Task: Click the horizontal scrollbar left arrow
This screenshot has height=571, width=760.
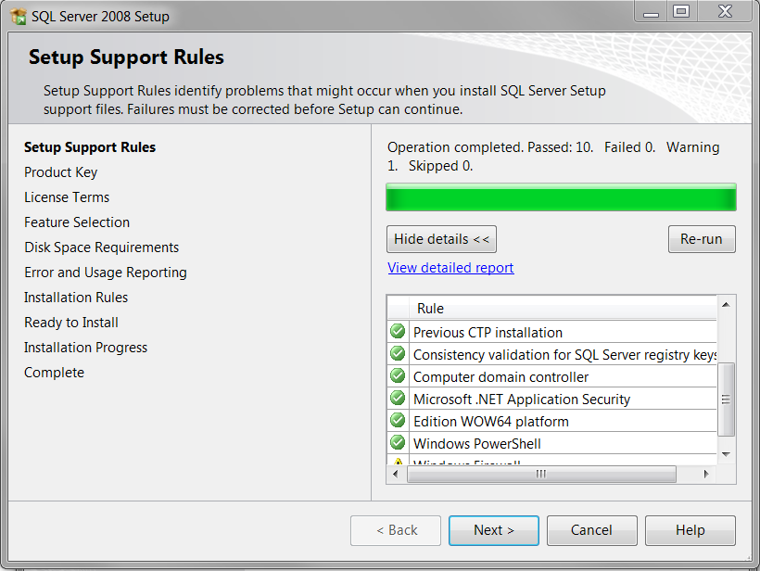Action: 396,474
